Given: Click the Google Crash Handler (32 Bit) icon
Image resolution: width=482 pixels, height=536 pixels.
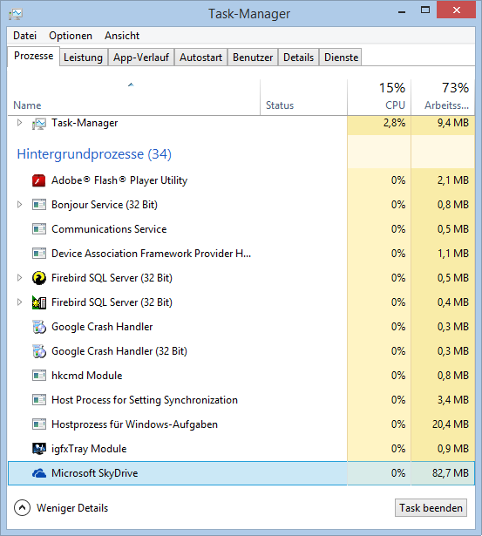Looking at the screenshot, I should point(39,351).
